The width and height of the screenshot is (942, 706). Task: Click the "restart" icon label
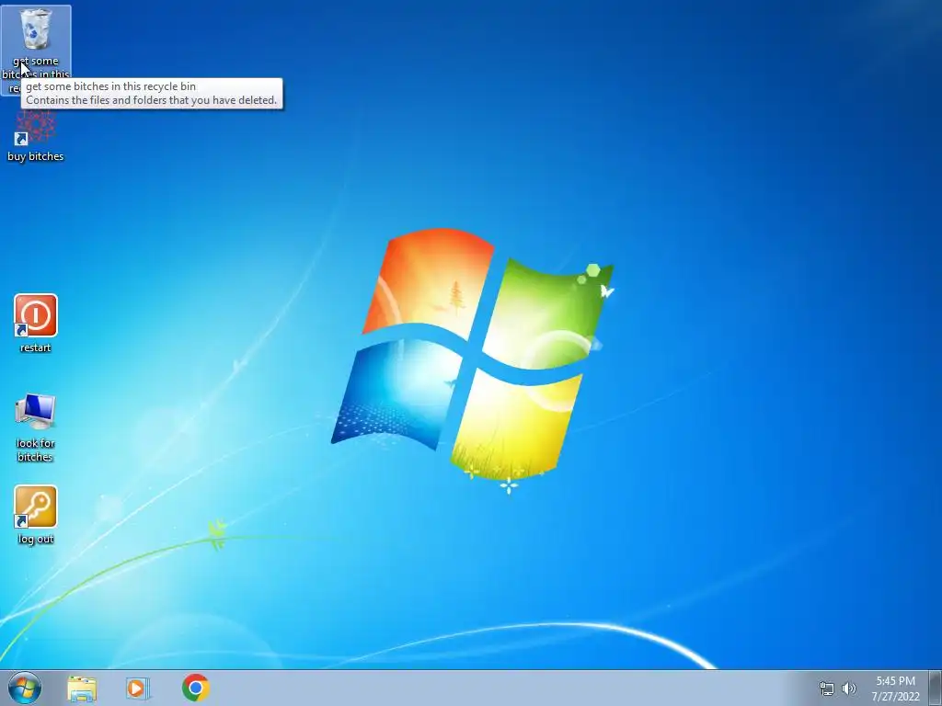(36, 347)
